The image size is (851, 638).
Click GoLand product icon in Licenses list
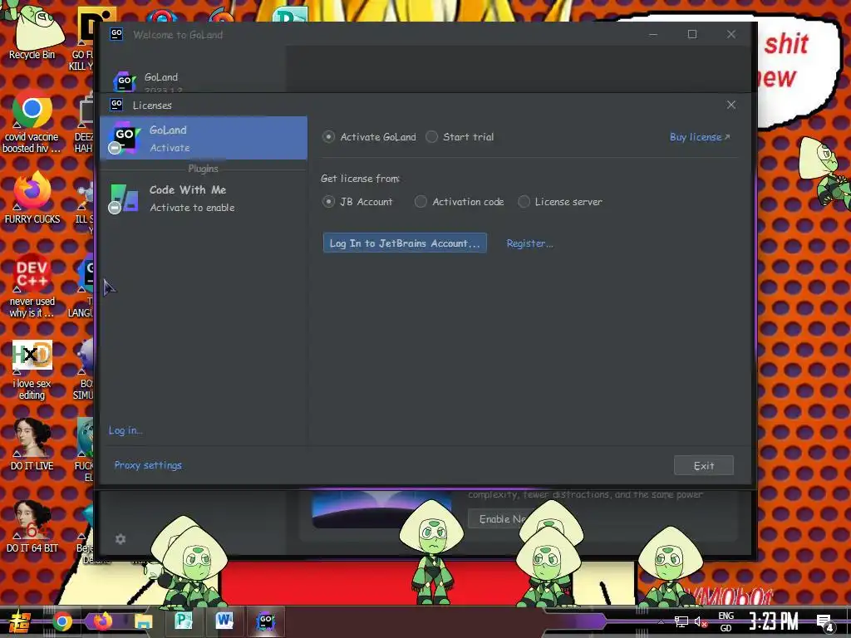[x=124, y=138]
